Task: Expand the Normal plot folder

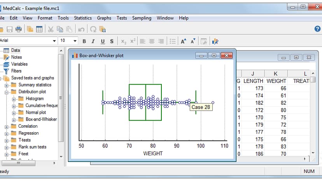Action: [x=14, y=113]
